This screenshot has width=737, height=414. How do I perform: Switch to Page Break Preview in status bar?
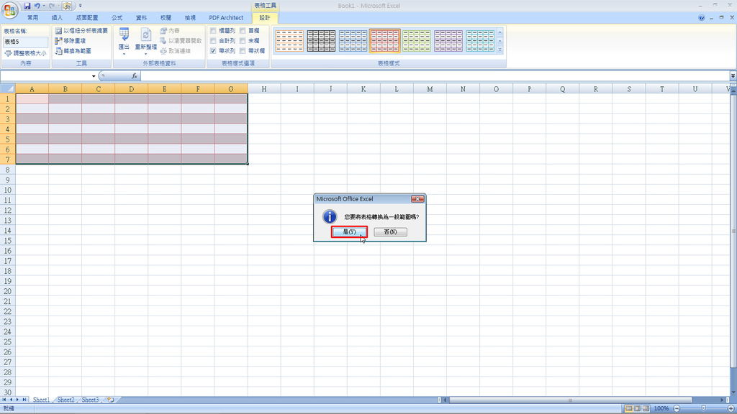(x=646, y=408)
